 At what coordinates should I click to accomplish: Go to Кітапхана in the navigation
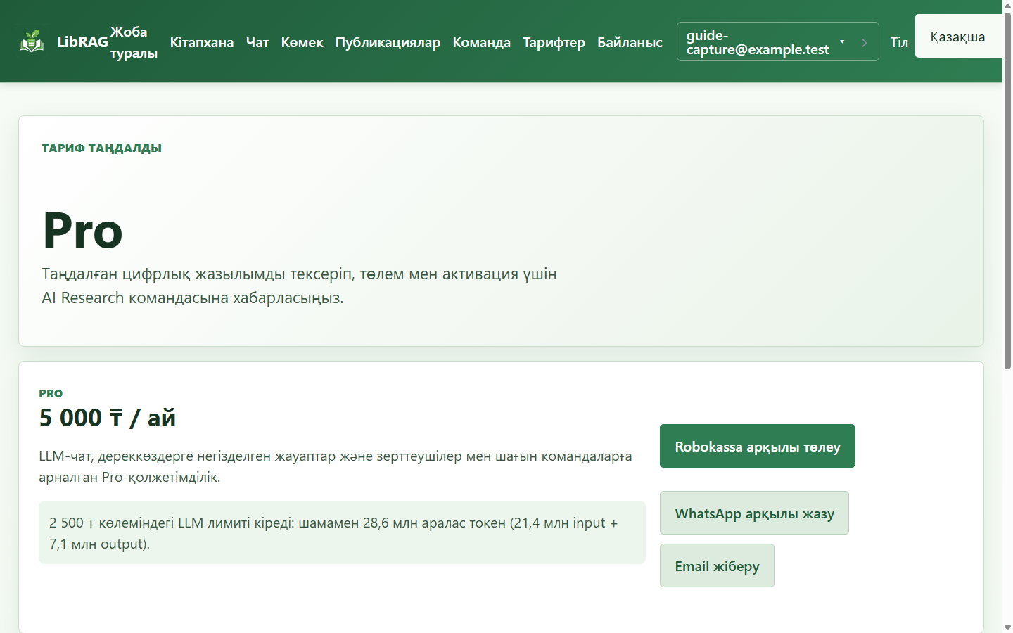[202, 42]
